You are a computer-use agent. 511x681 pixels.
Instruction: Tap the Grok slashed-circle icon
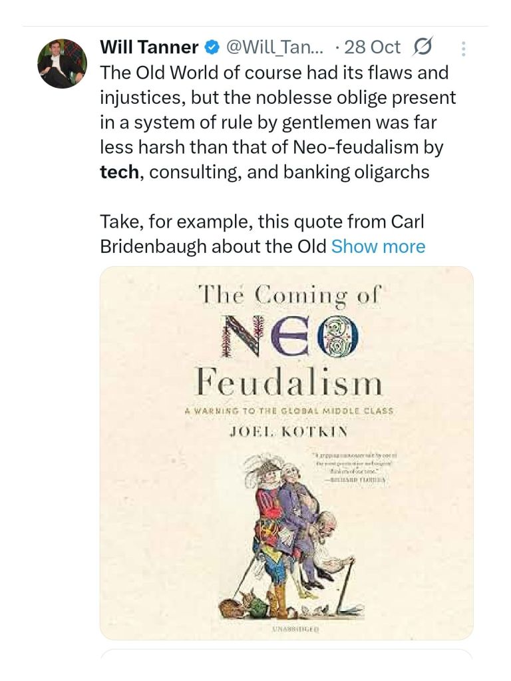point(422,47)
